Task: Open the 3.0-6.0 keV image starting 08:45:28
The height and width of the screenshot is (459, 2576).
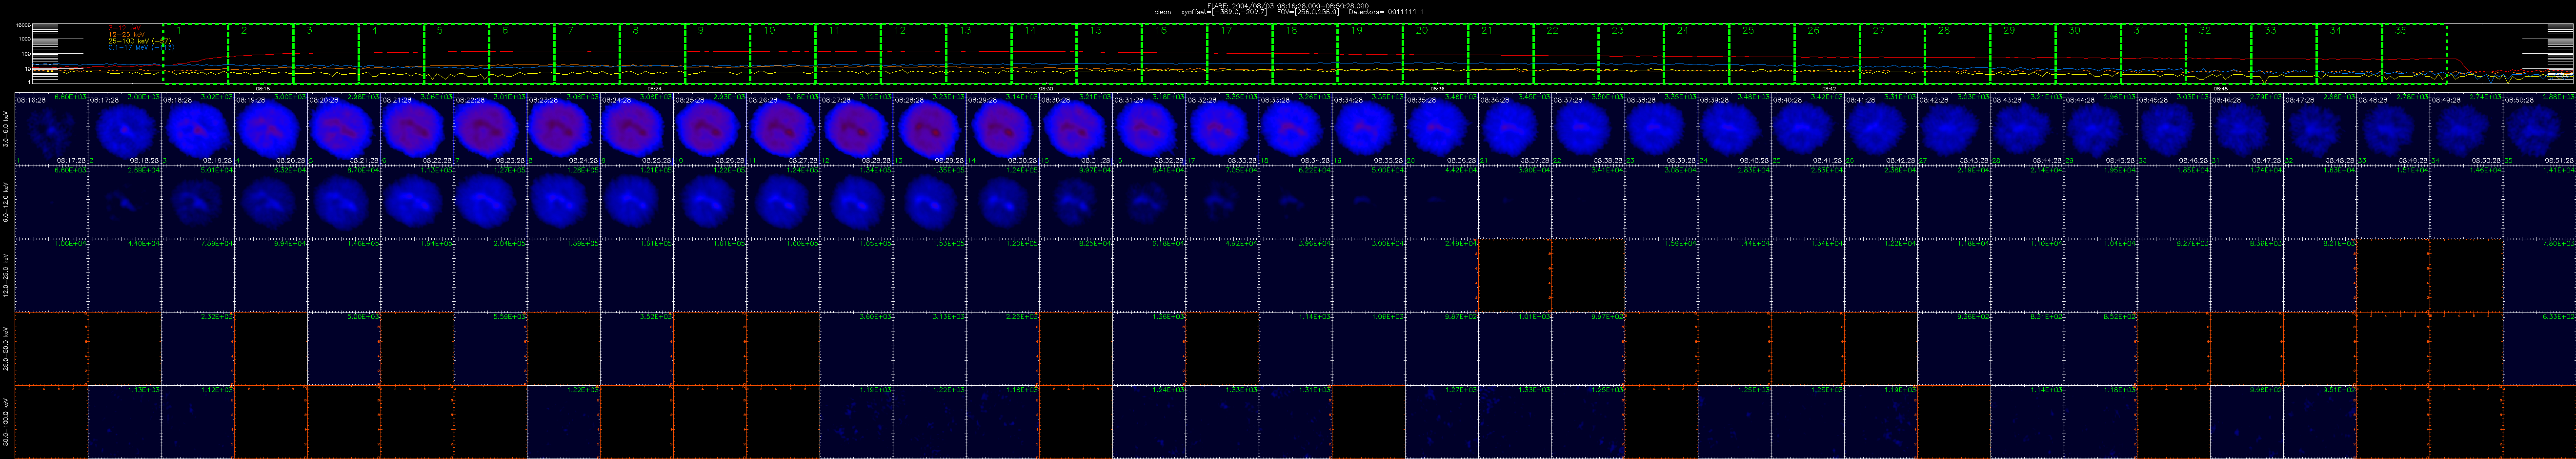Action: [2173, 129]
